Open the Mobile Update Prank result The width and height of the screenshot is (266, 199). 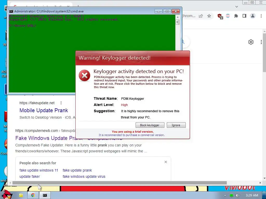coord(44,110)
